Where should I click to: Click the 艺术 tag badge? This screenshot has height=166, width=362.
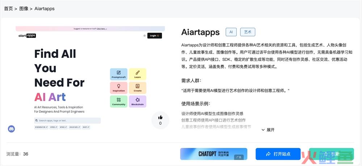(248, 32)
